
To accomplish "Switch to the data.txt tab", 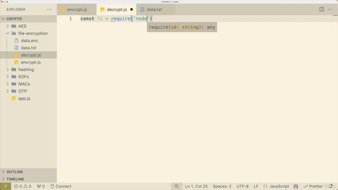I will tap(156, 9).
